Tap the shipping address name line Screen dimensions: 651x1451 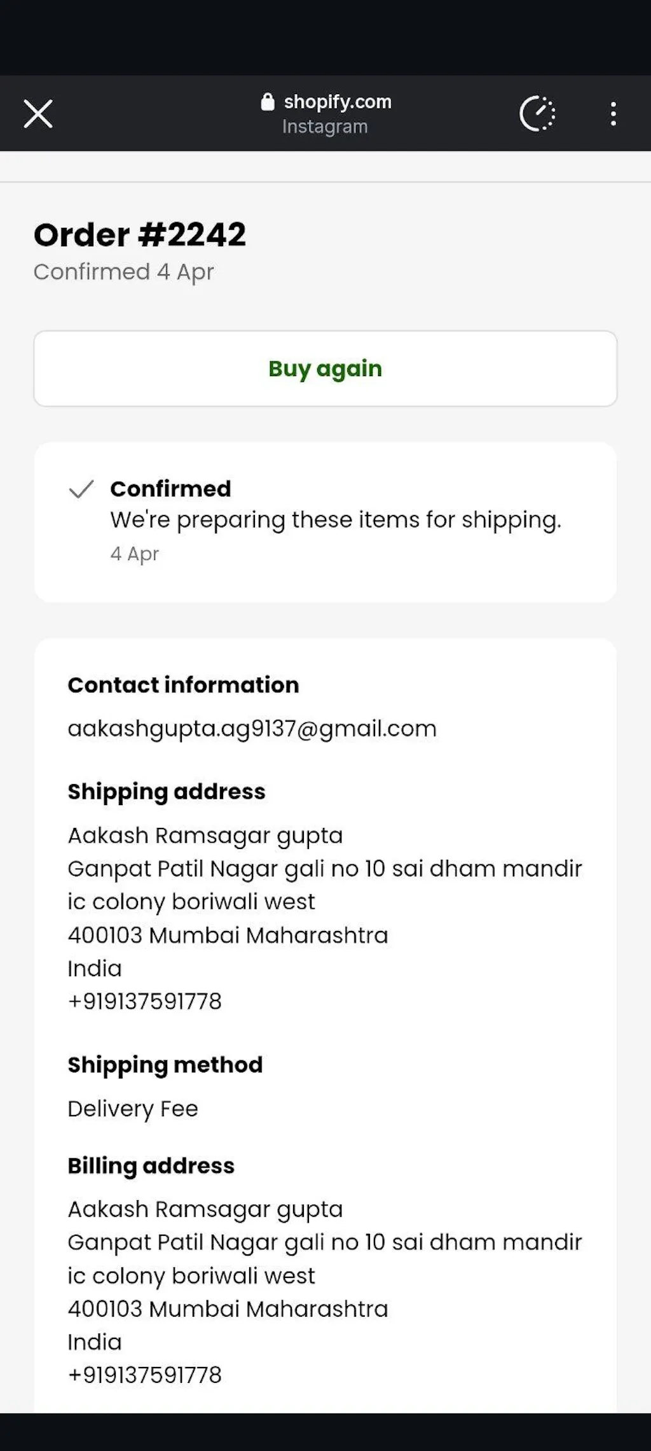[x=205, y=835]
